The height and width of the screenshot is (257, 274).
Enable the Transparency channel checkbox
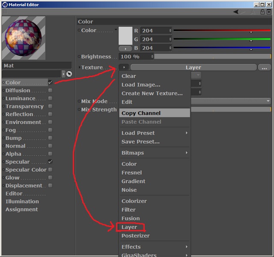(51, 106)
